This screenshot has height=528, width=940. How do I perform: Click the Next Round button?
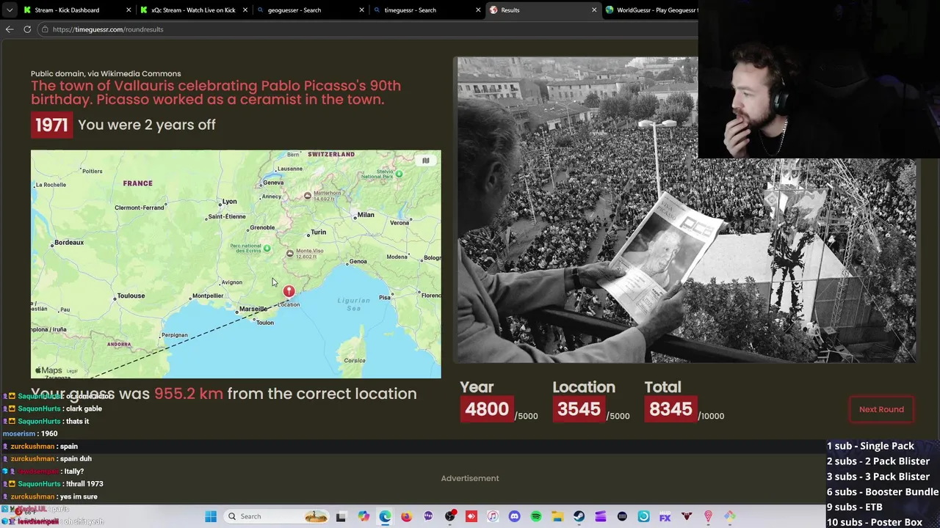coord(881,409)
